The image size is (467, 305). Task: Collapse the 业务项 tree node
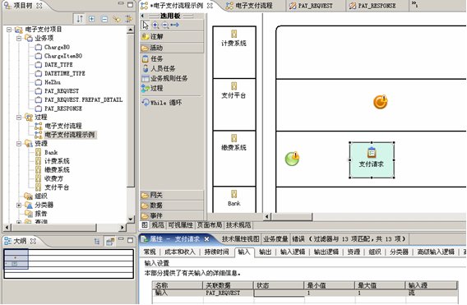click(x=19, y=38)
